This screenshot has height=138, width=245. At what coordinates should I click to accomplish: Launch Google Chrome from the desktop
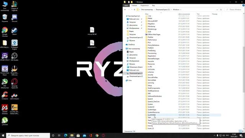coord(5,32)
